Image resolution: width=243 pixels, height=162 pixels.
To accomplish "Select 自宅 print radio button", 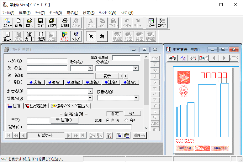I will [108, 120].
